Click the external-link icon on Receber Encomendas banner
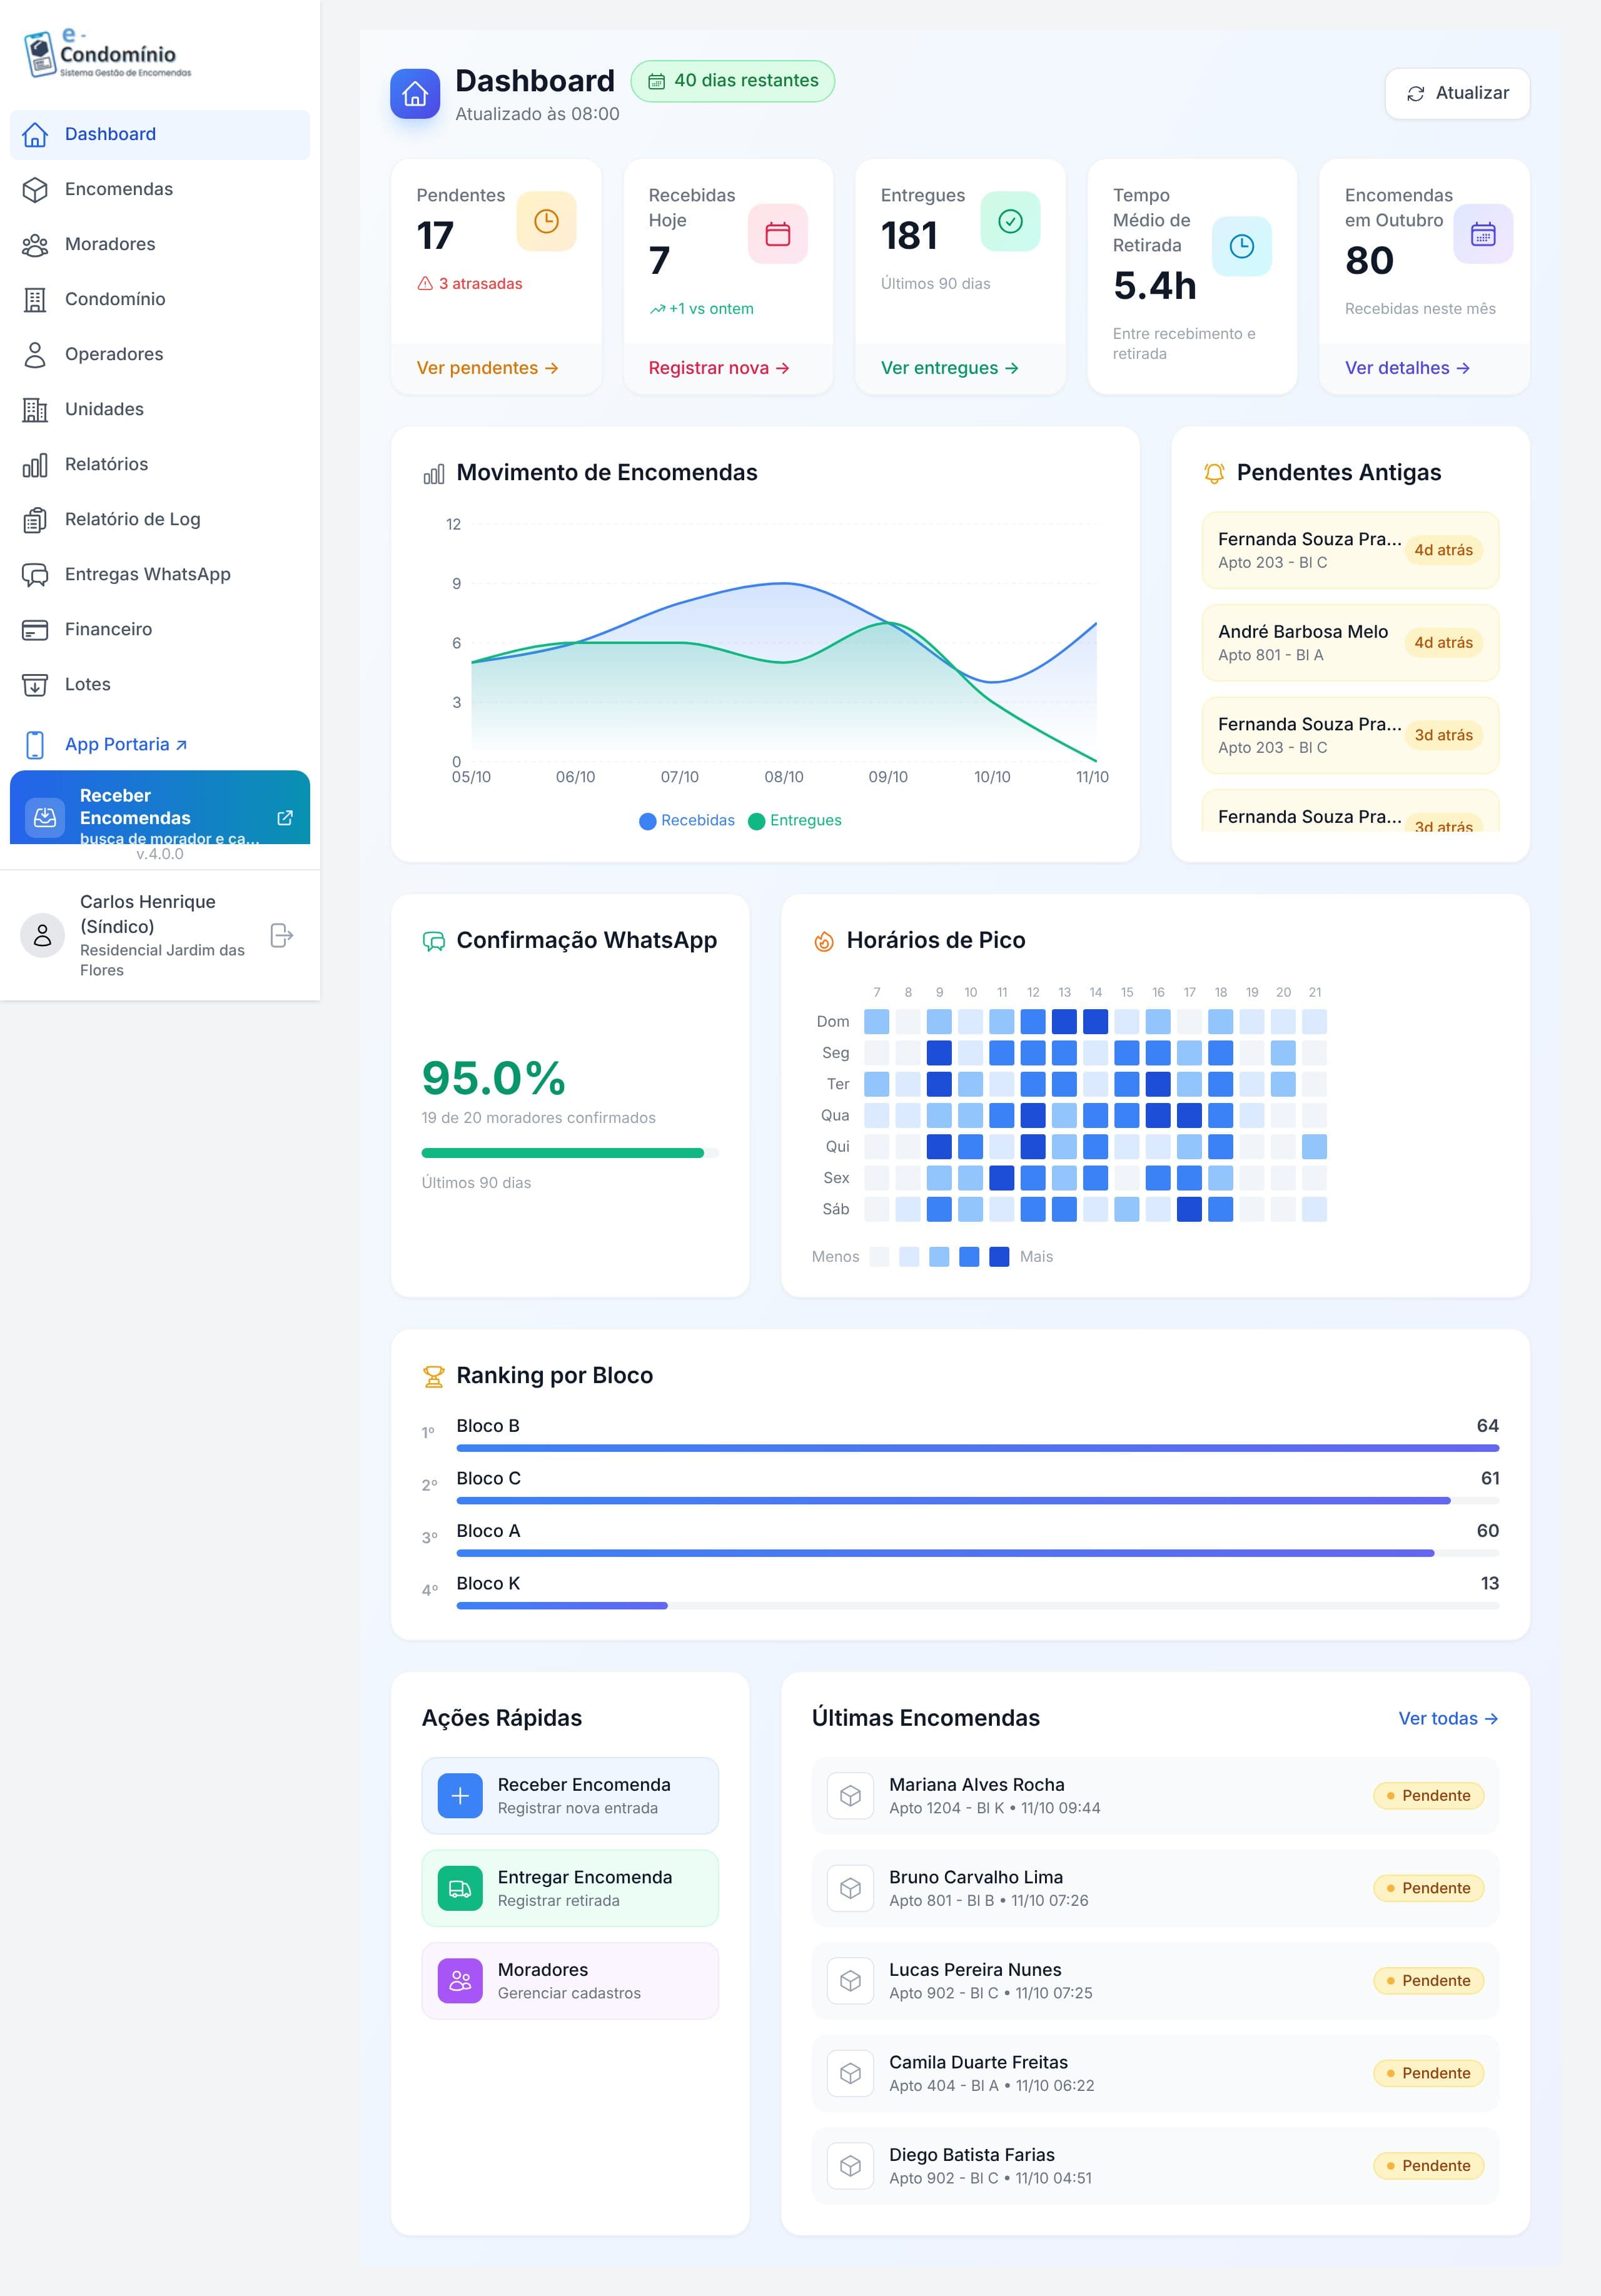The image size is (1601, 2296). tap(285, 817)
